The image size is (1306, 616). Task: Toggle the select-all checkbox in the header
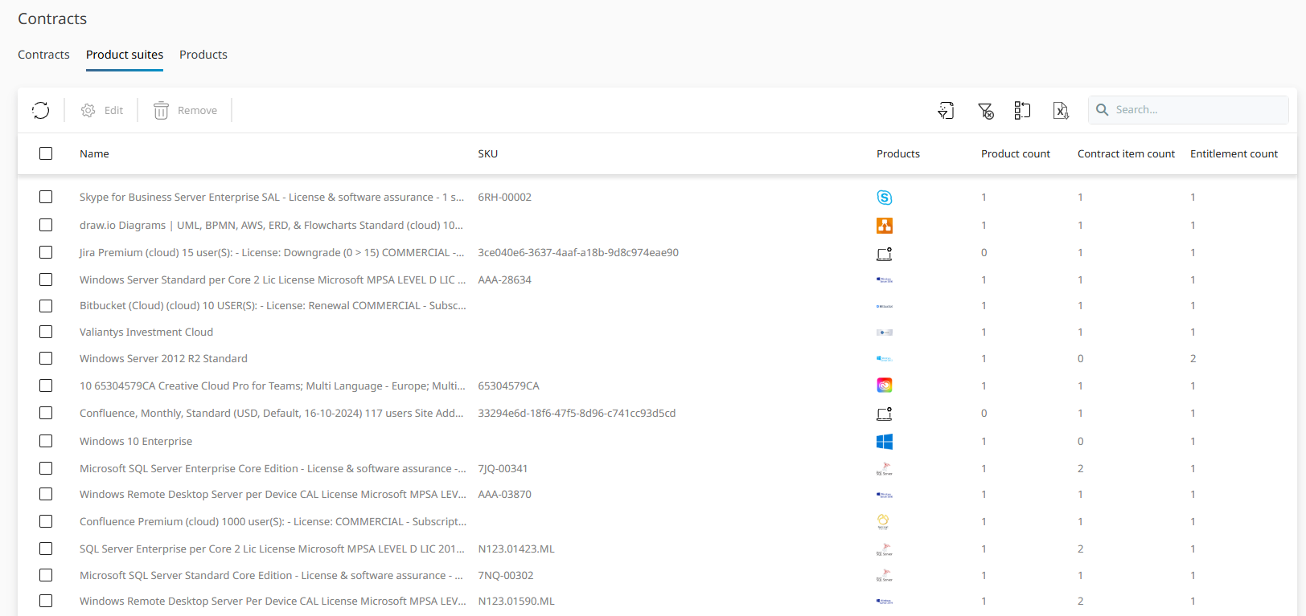tap(46, 153)
